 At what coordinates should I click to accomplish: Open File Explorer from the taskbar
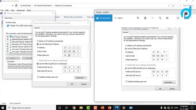point(81,108)
